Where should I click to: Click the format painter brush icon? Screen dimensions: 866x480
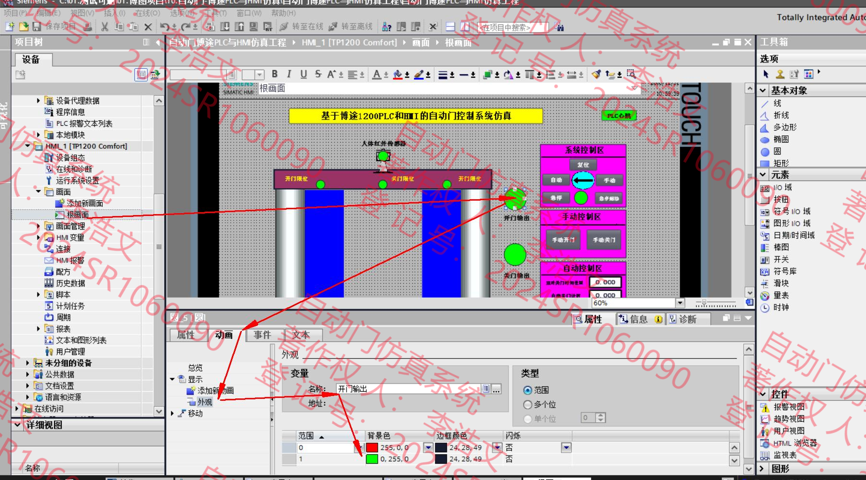[596, 74]
